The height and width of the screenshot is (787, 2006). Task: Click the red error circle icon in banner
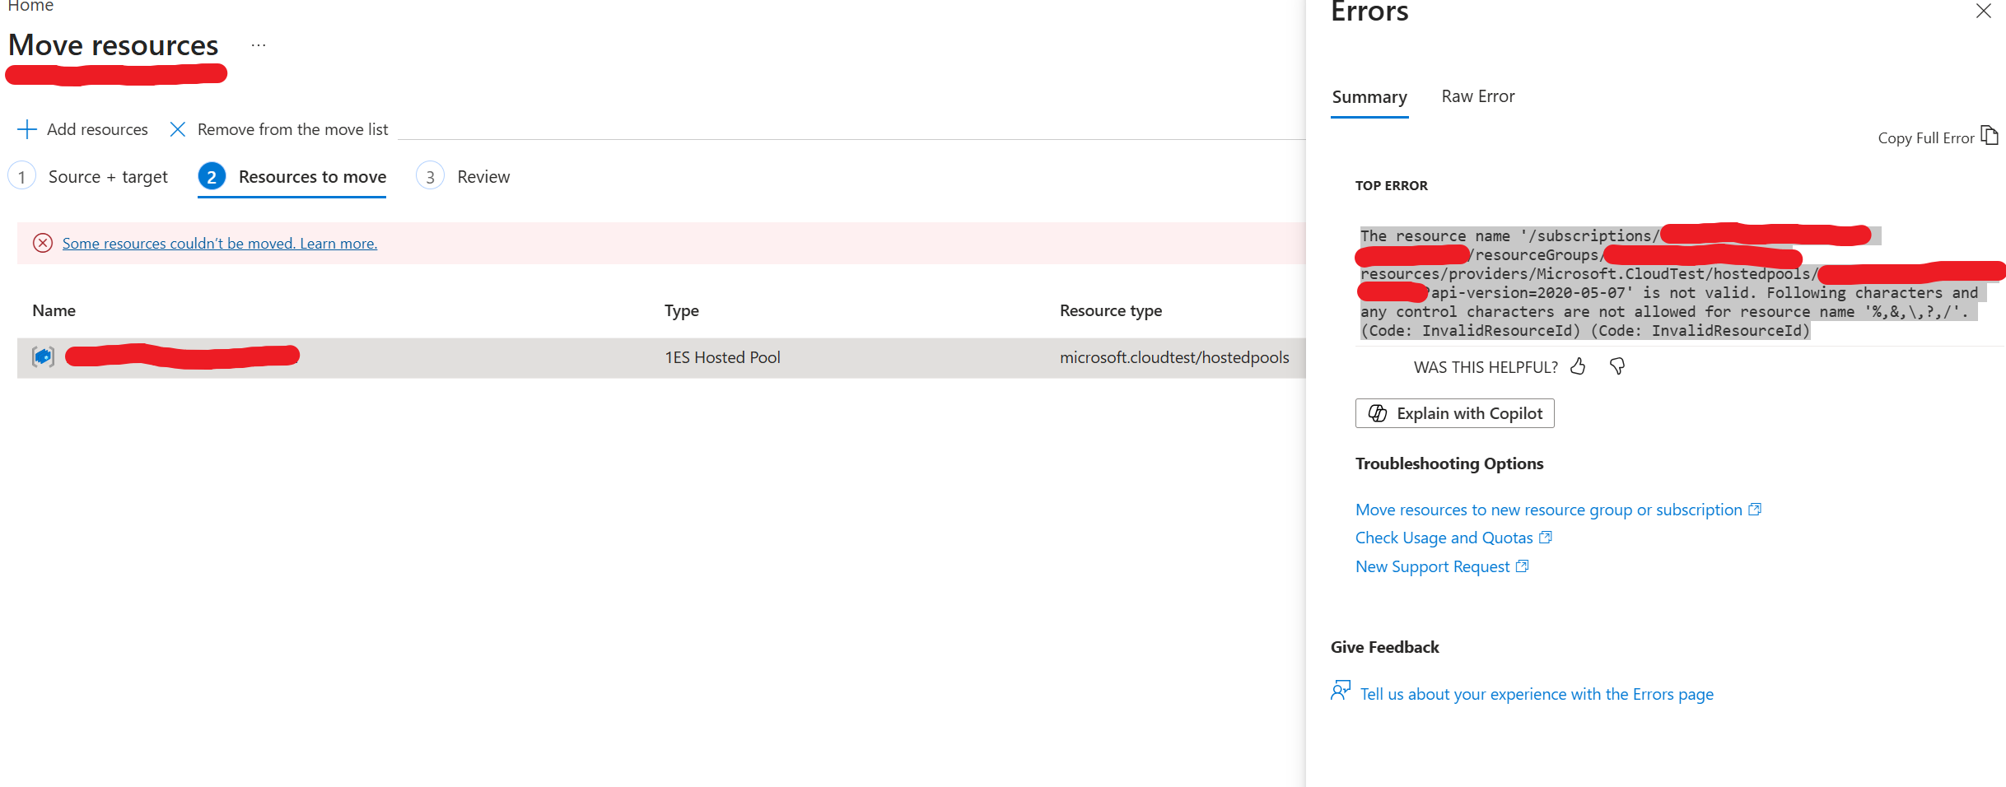click(x=43, y=243)
